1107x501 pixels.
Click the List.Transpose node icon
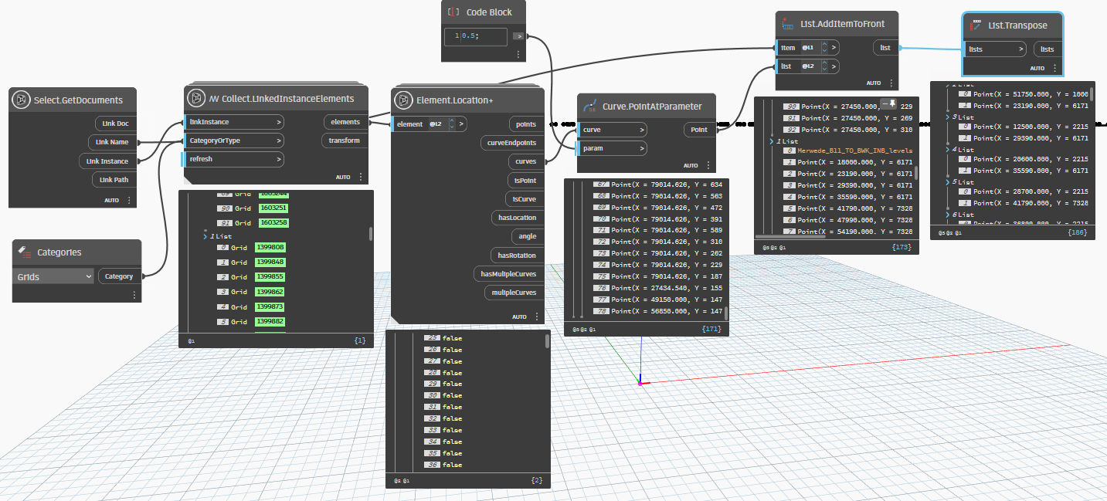tap(976, 25)
